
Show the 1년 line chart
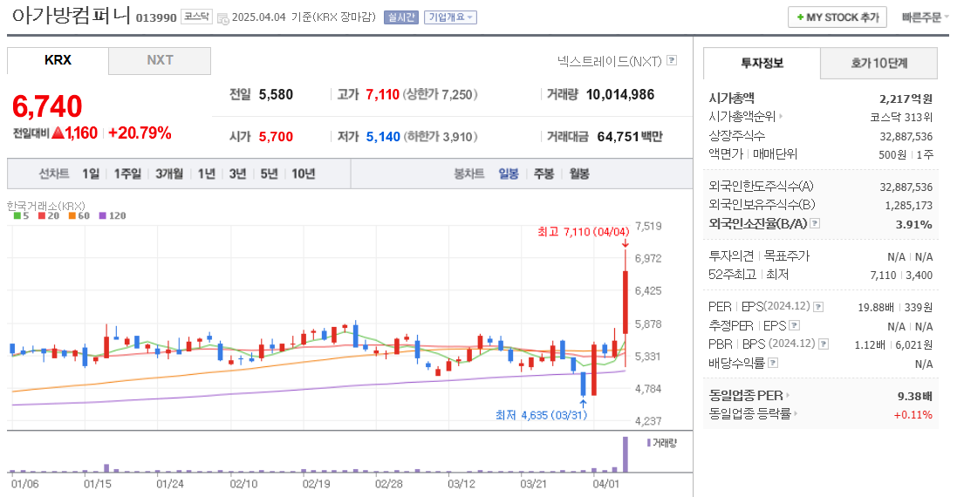click(207, 174)
